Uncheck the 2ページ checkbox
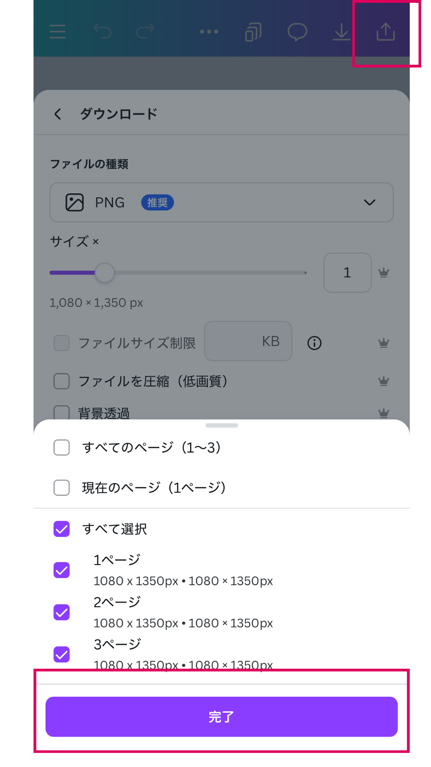431x767 pixels. click(x=62, y=612)
